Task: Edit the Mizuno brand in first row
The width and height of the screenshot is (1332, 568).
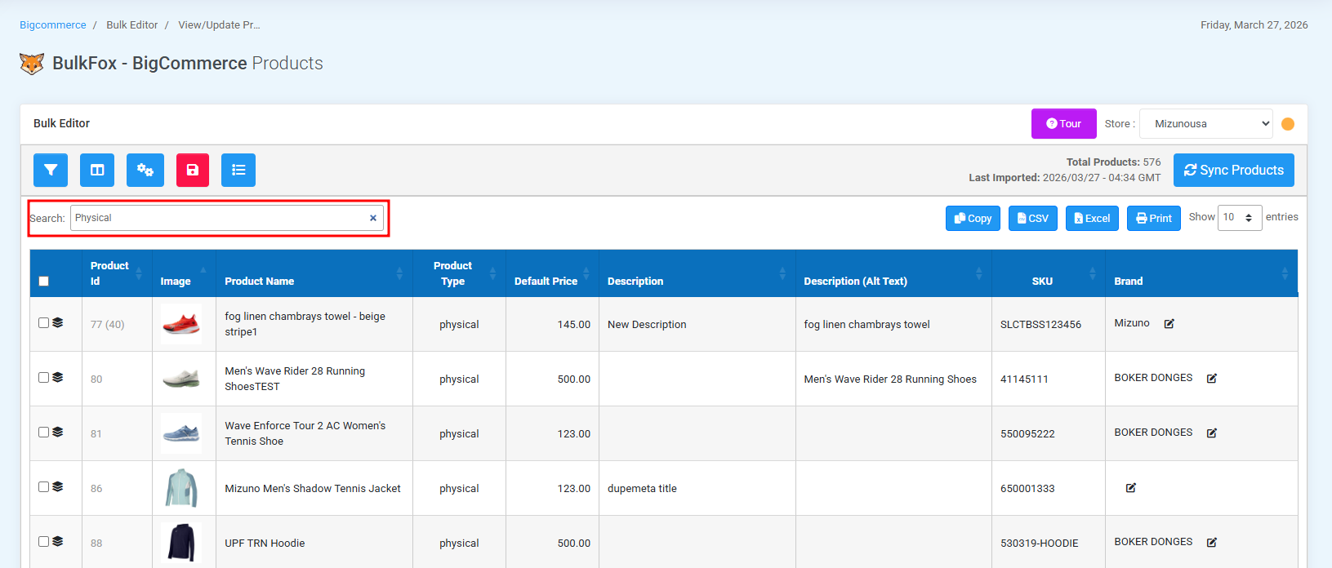Action: coord(1169,324)
